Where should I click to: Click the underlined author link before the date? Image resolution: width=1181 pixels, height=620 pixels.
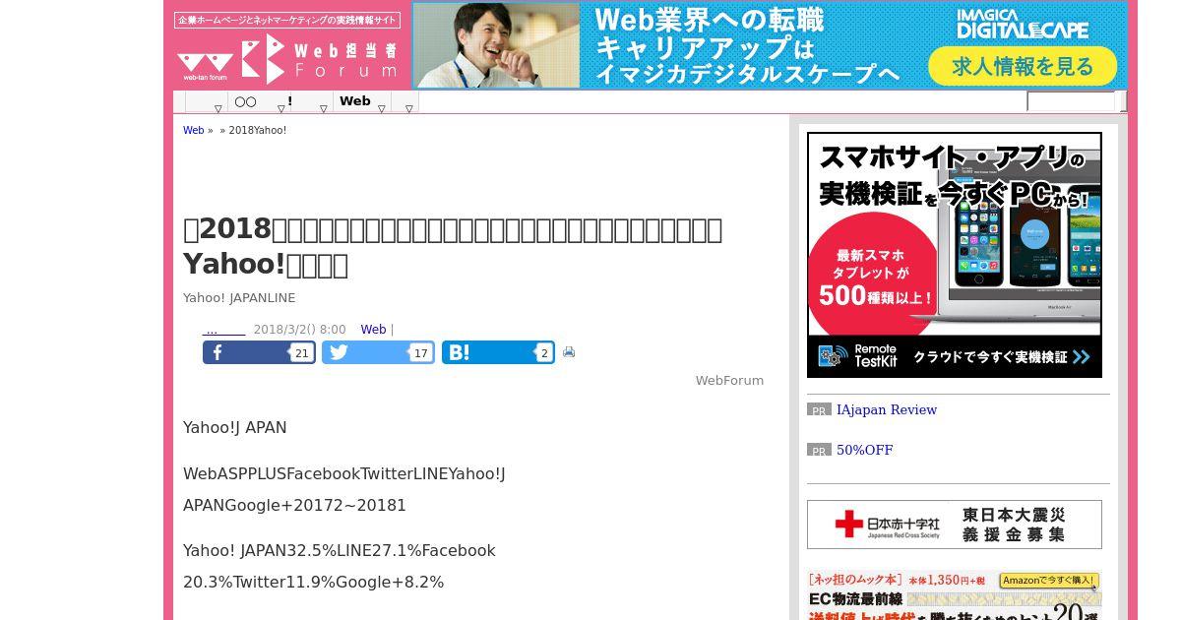tap(224, 331)
